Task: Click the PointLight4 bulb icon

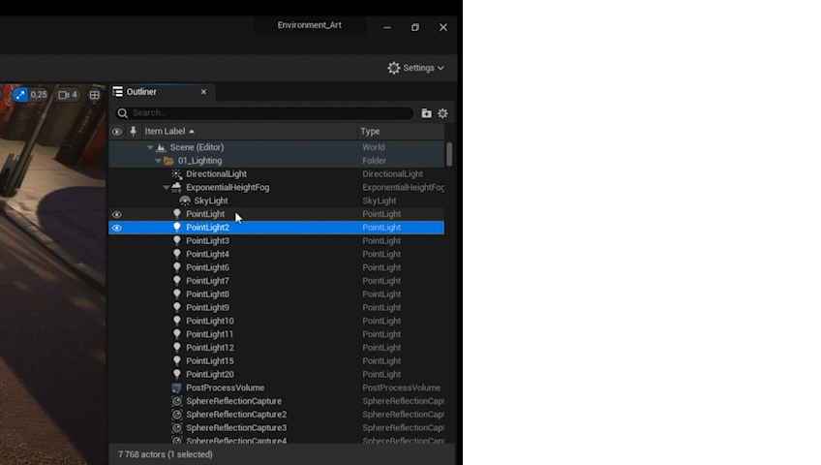Action: (177, 254)
